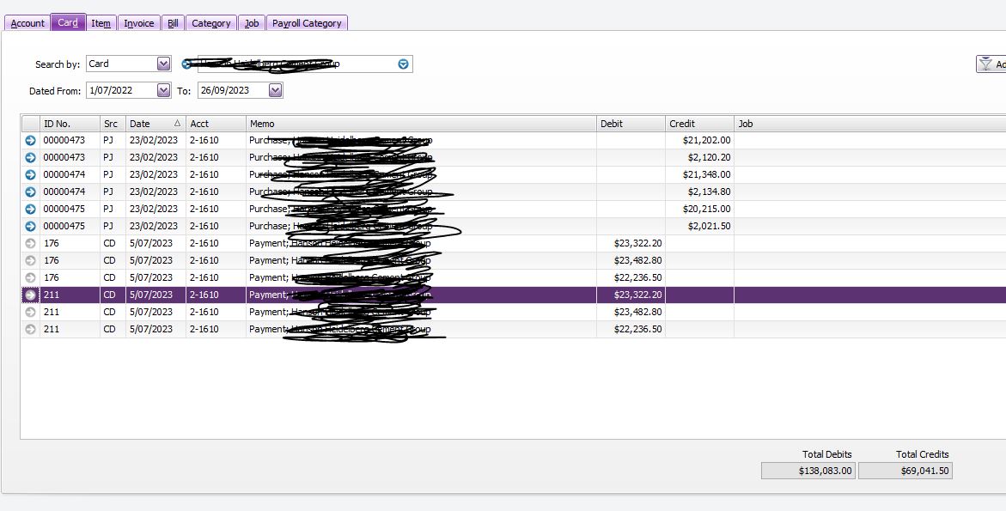The height and width of the screenshot is (511, 1006).
Task: Click the Advanced filter icon button
Action: click(x=991, y=64)
